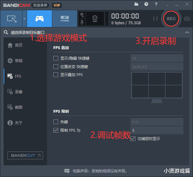The width and height of the screenshot is (193, 177).
Task: Select bottom-center FPS overlay position on monitor
Action: point(157,91)
